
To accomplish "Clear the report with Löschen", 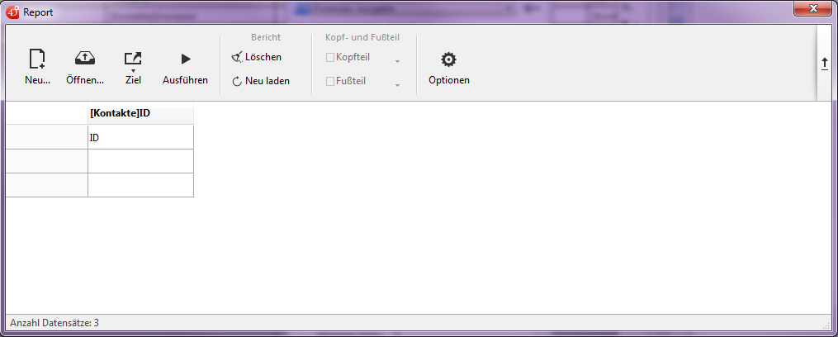I will click(257, 57).
